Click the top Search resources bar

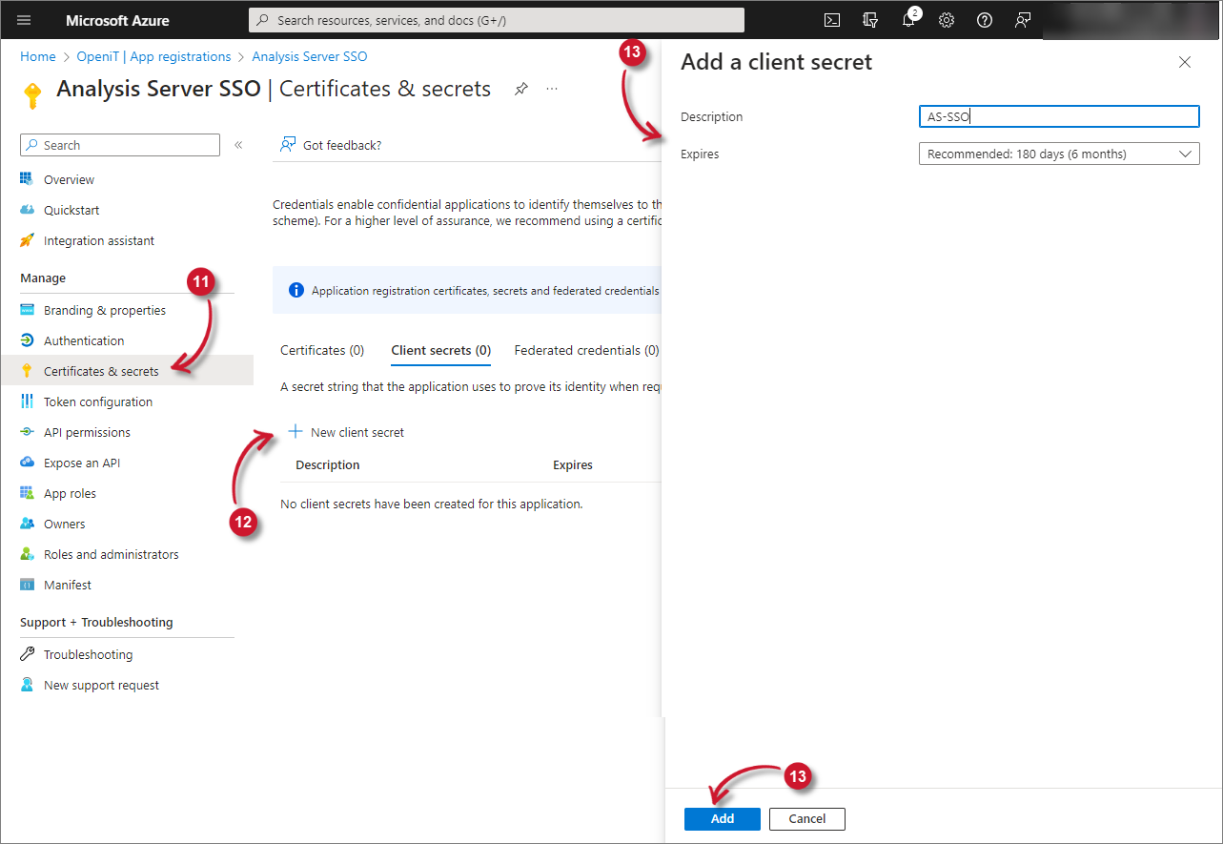pyautogui.click(x=497, y=20)
